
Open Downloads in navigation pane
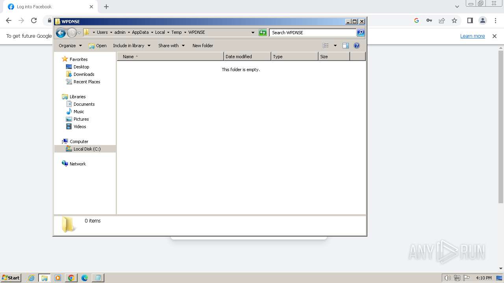click(x=83, y=74)
